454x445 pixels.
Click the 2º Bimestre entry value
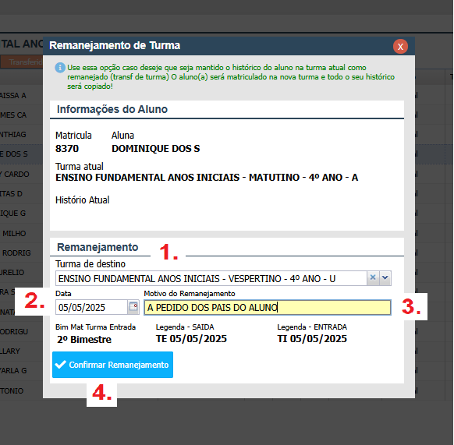[84, 339]
